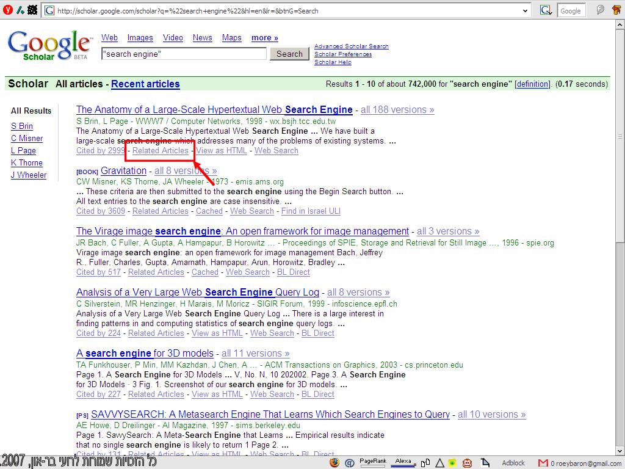Filter results by author L Page
The width and height of the screenshot is (625, 469).
[24, 151]
